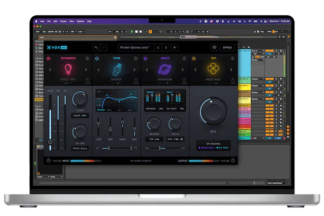The image size is (324, 216).
Task: Adjust Dynamics module output trim dial
Action: pyautogui.click(x=87, y=80)
